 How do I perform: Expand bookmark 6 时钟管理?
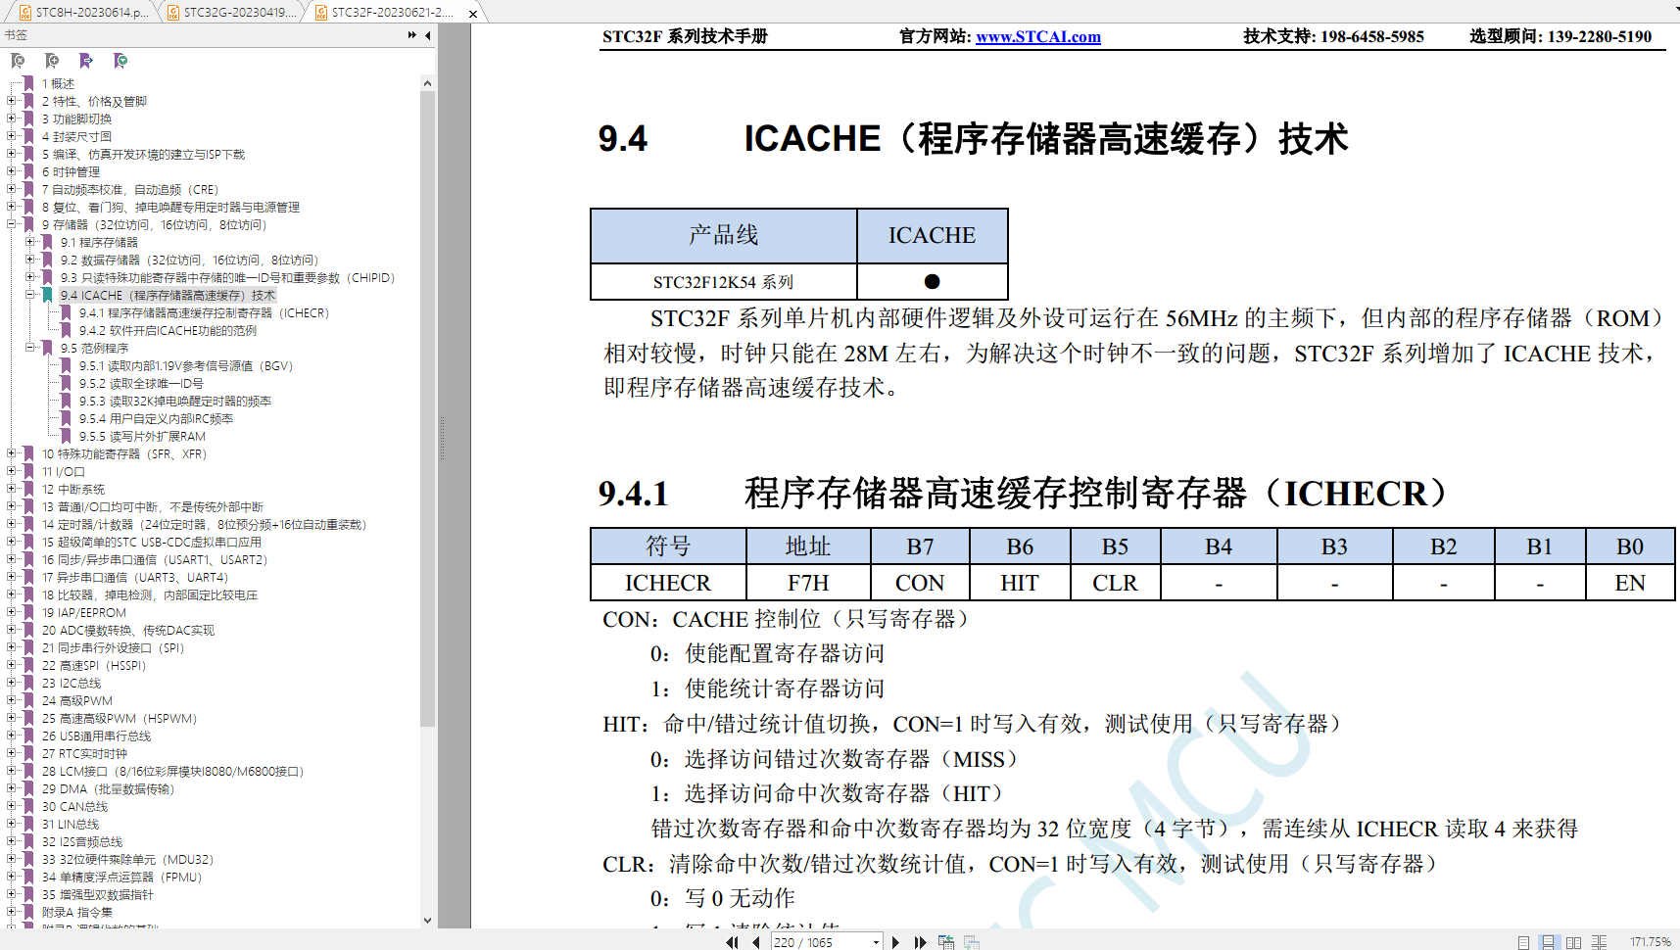12,171
